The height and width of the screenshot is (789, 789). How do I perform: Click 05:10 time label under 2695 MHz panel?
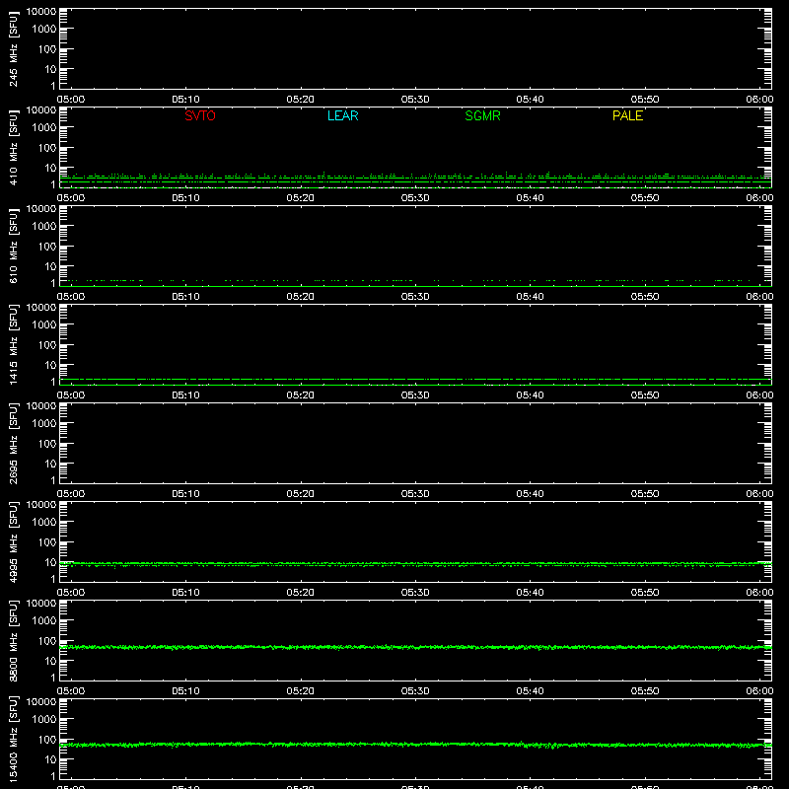click(x=185, y=494)
